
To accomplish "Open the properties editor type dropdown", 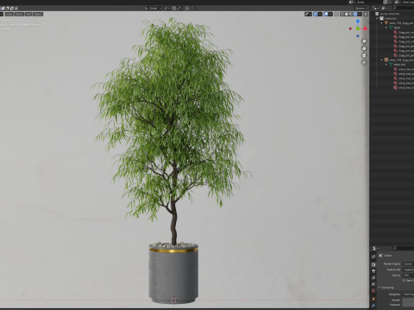I will click(x=375, y=248).
